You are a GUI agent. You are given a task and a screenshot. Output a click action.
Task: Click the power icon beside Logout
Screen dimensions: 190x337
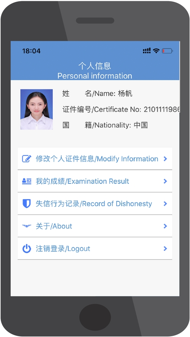[27, 248]
